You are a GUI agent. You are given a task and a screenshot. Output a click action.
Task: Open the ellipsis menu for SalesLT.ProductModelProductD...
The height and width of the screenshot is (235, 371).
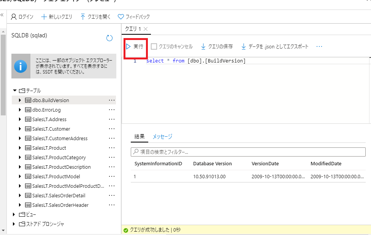pyautogui.click(x=112, y=186)
